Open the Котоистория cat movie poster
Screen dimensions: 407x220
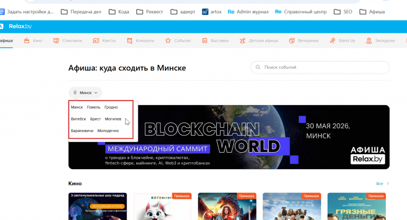point(163,206)
